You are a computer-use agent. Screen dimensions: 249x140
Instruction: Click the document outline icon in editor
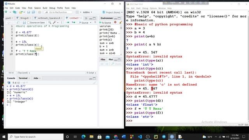coord(95,23)
